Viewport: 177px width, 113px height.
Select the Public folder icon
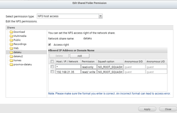11,40
